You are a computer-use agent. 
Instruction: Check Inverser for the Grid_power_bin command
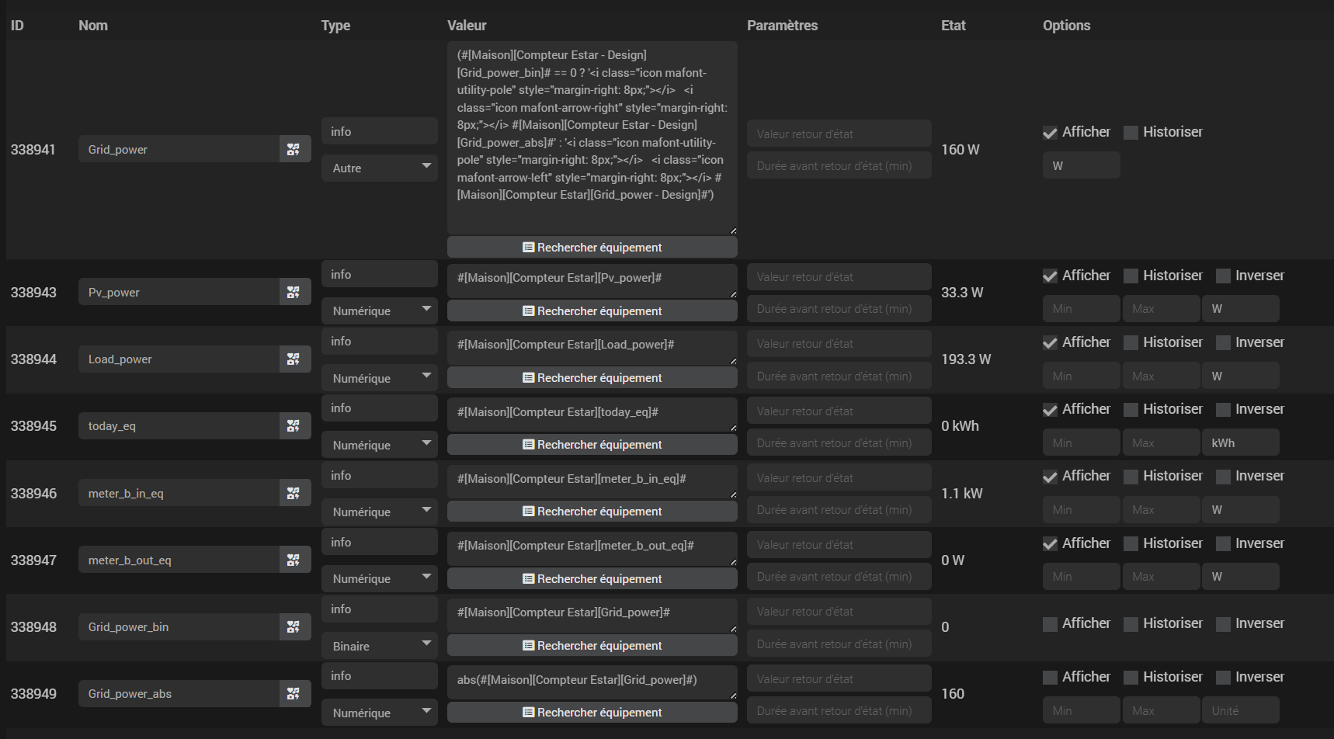click(1223, 624)
